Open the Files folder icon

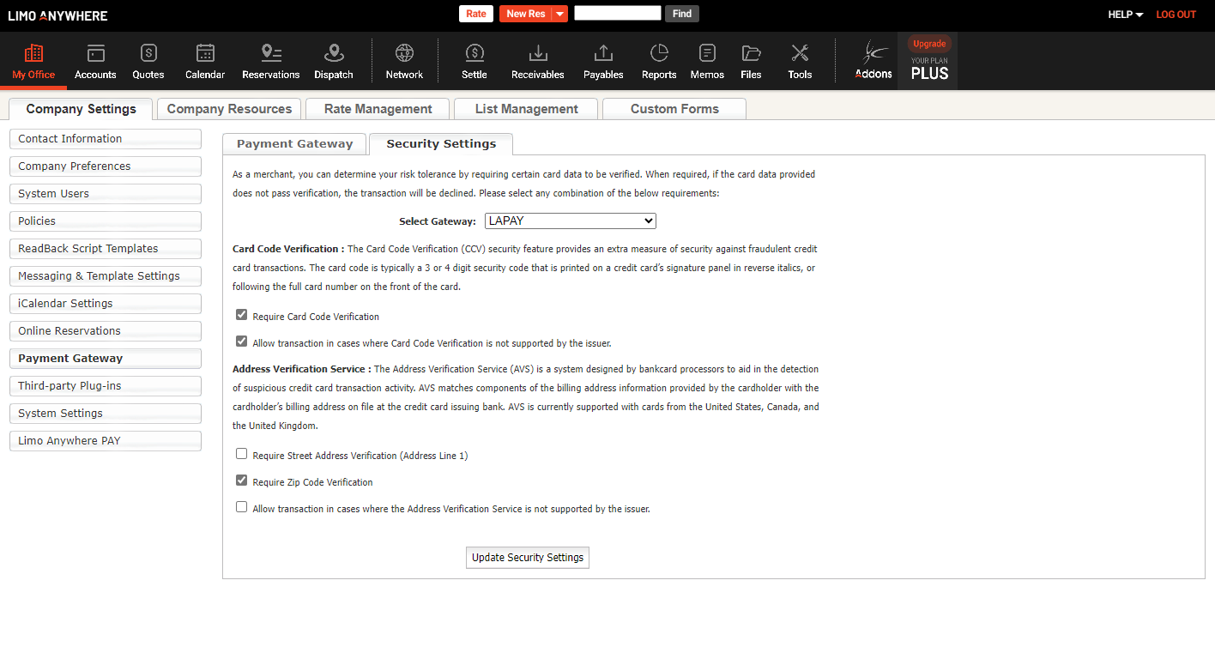pos(751,54)
